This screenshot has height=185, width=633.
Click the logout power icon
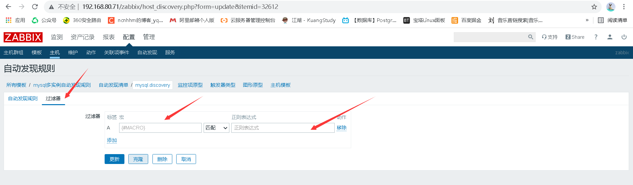coord(624,37)
